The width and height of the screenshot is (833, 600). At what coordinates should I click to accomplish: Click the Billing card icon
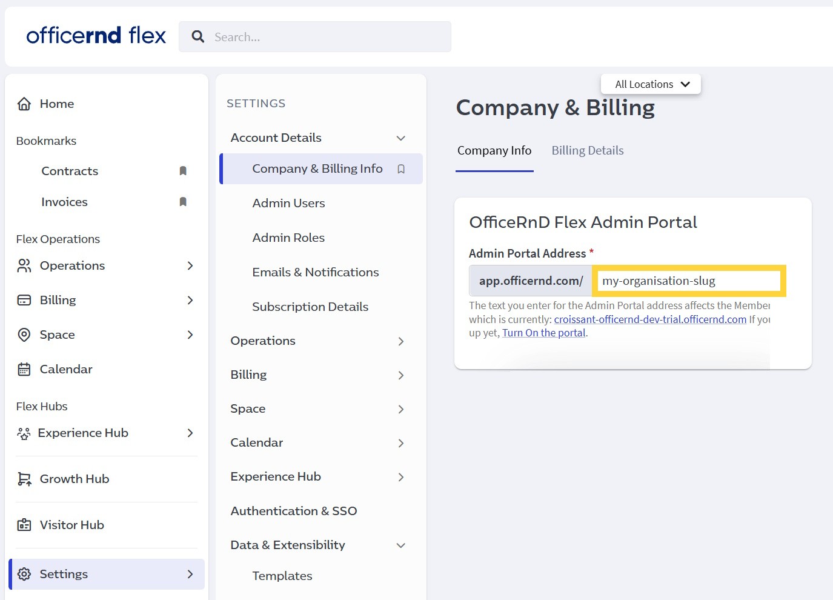(x=24, y=300)
